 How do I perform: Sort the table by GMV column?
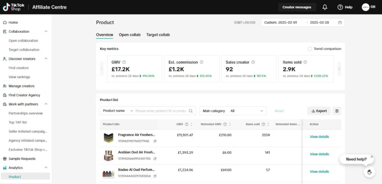click(191, 124)
